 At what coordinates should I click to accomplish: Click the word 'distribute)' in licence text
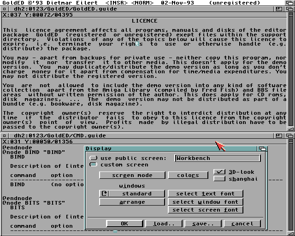click(x=23, y=48)
